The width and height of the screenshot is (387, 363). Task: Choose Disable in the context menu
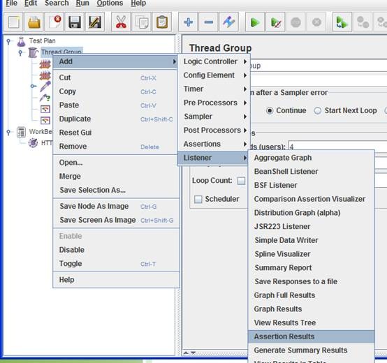[x=116, y=250]
